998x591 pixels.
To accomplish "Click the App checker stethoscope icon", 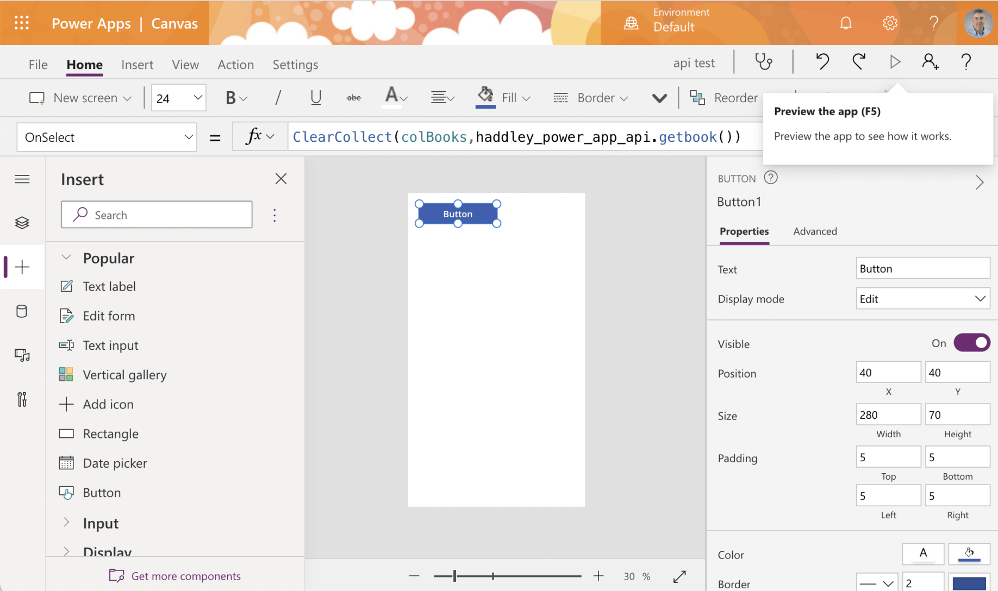I will coord(763,62).
